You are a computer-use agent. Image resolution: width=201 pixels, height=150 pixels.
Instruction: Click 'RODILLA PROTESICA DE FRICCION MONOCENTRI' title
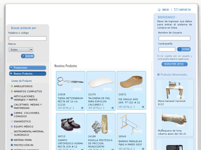click(x=100, y=143)
